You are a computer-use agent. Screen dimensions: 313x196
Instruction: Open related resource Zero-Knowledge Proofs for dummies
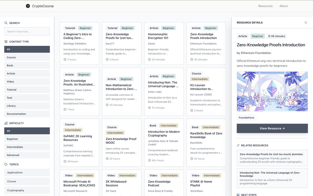pos(272,158)
